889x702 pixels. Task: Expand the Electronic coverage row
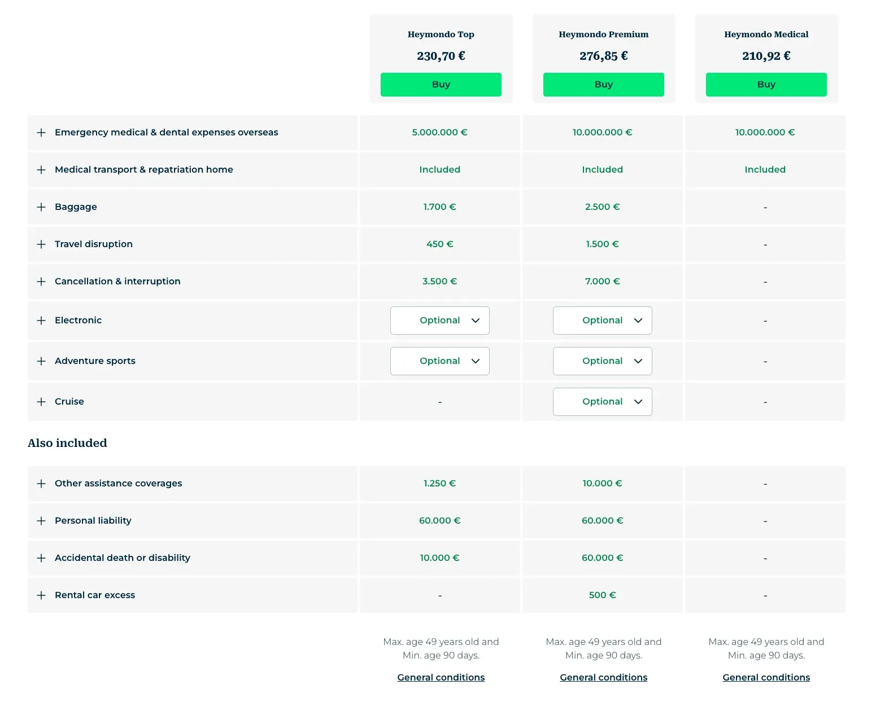tap(41, 321)
